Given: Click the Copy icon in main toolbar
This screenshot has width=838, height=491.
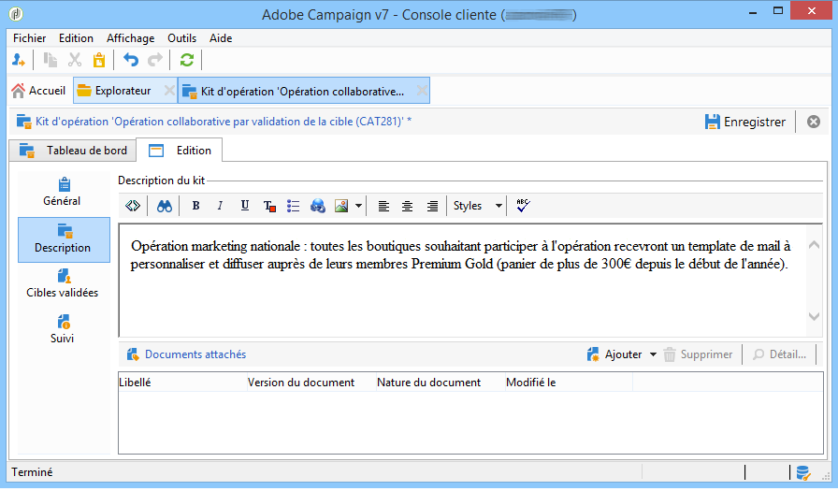Looking at the screenshot, I should pos(51,60).
